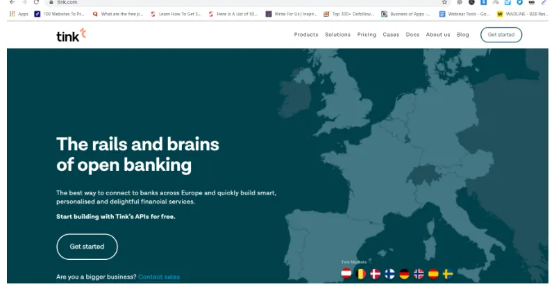554x287 pixels.
Task: Click the forward arrow in browser toolbar
Action: tap(24, 2)
